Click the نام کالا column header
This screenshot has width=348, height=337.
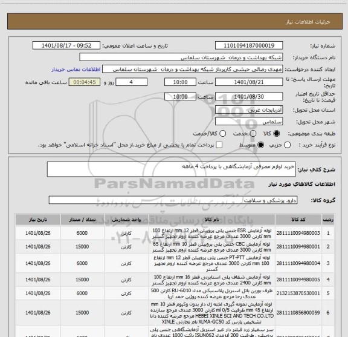(212, 220)
